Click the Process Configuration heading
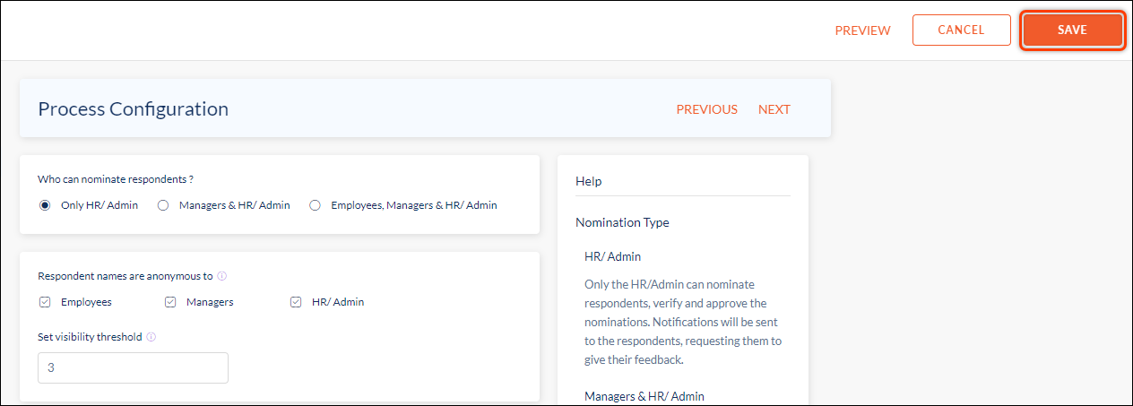Screen dimensions: 1133x406 (x=133, y=109)
